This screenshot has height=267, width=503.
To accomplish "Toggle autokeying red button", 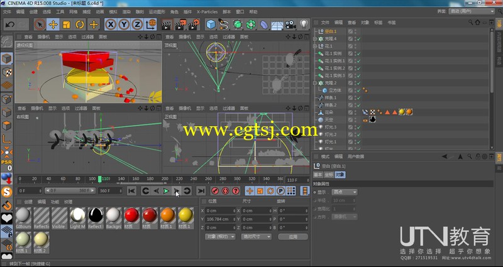I will [225, 191].
